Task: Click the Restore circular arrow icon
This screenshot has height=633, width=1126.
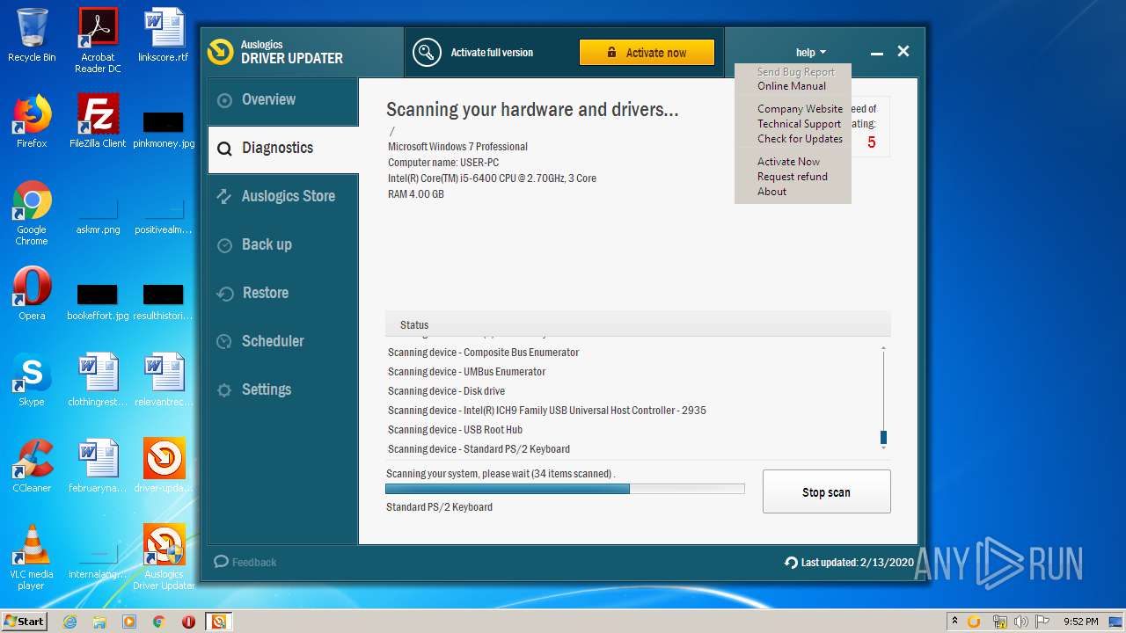Action: [225, 294]
